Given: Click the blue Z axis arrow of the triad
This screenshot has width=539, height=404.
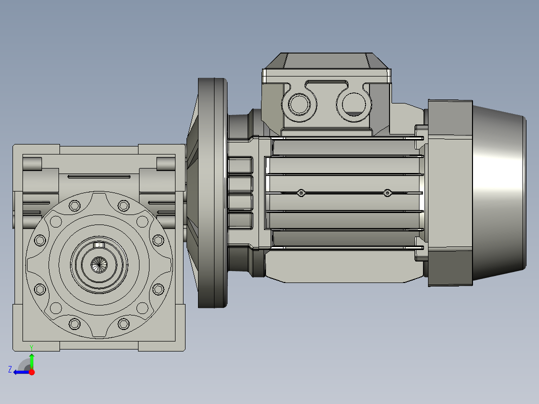Looking at the screenshot, I should tap(20, 372).
